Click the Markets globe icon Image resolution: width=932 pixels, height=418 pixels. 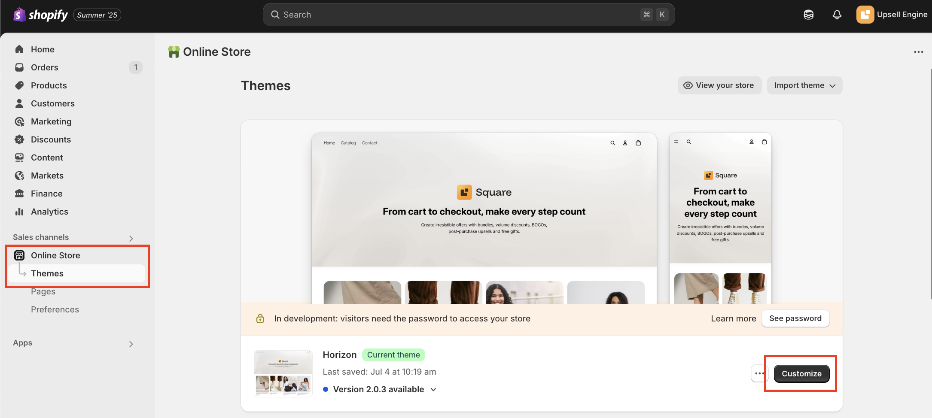pyautogui.click(x=19, y=176)
